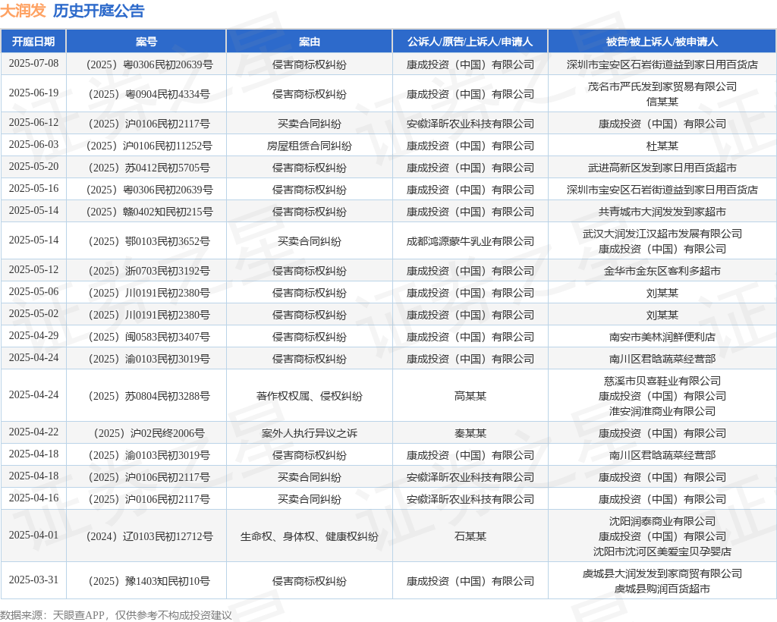Click the 著作权权属、侵权纠纷 case cause
This screenshot has width=777, height=622.
tap(310, 396)
